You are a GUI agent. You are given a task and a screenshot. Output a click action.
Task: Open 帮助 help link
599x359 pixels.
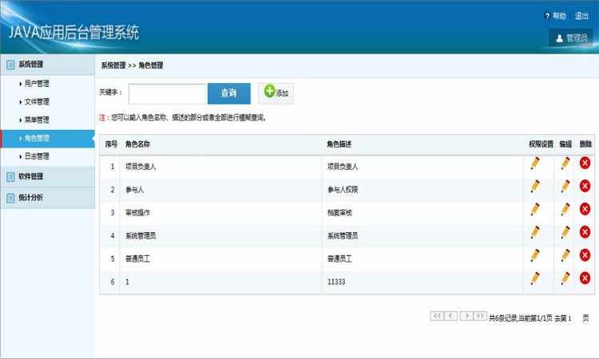(x=559, y=16)
